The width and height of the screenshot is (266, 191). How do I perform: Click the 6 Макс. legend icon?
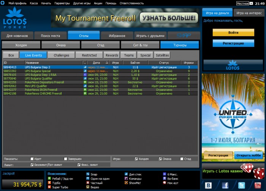[165, 174]
